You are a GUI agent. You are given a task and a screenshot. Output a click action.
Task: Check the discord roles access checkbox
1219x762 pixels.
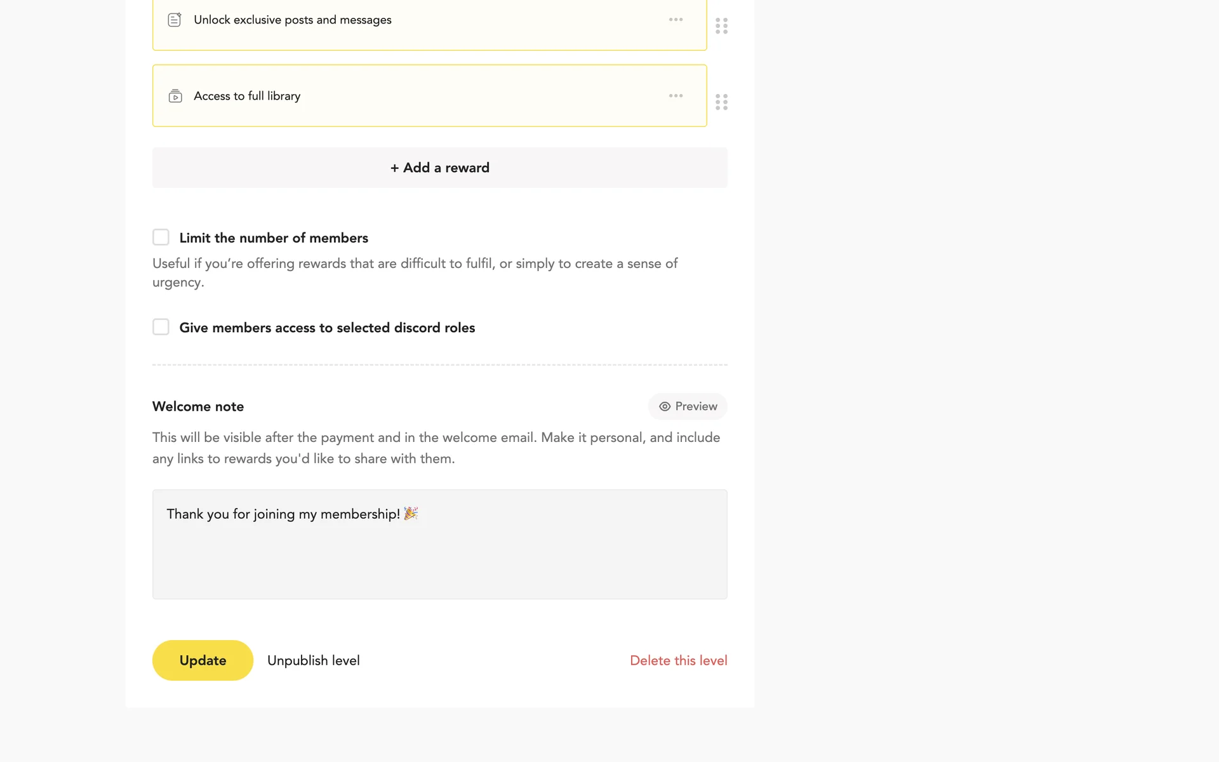161,327
